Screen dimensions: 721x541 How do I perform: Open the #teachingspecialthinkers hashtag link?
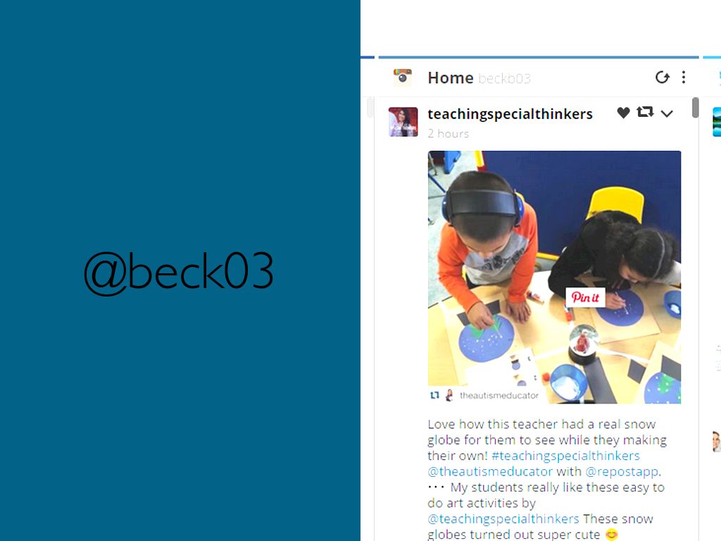(x=565, y=456)
